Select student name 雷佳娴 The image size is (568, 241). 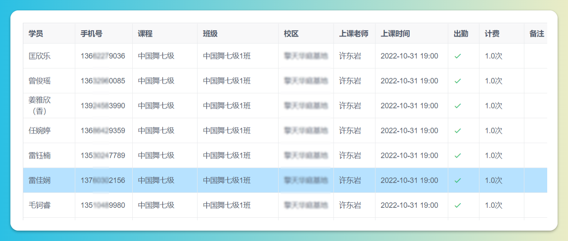tap(40, 181)
